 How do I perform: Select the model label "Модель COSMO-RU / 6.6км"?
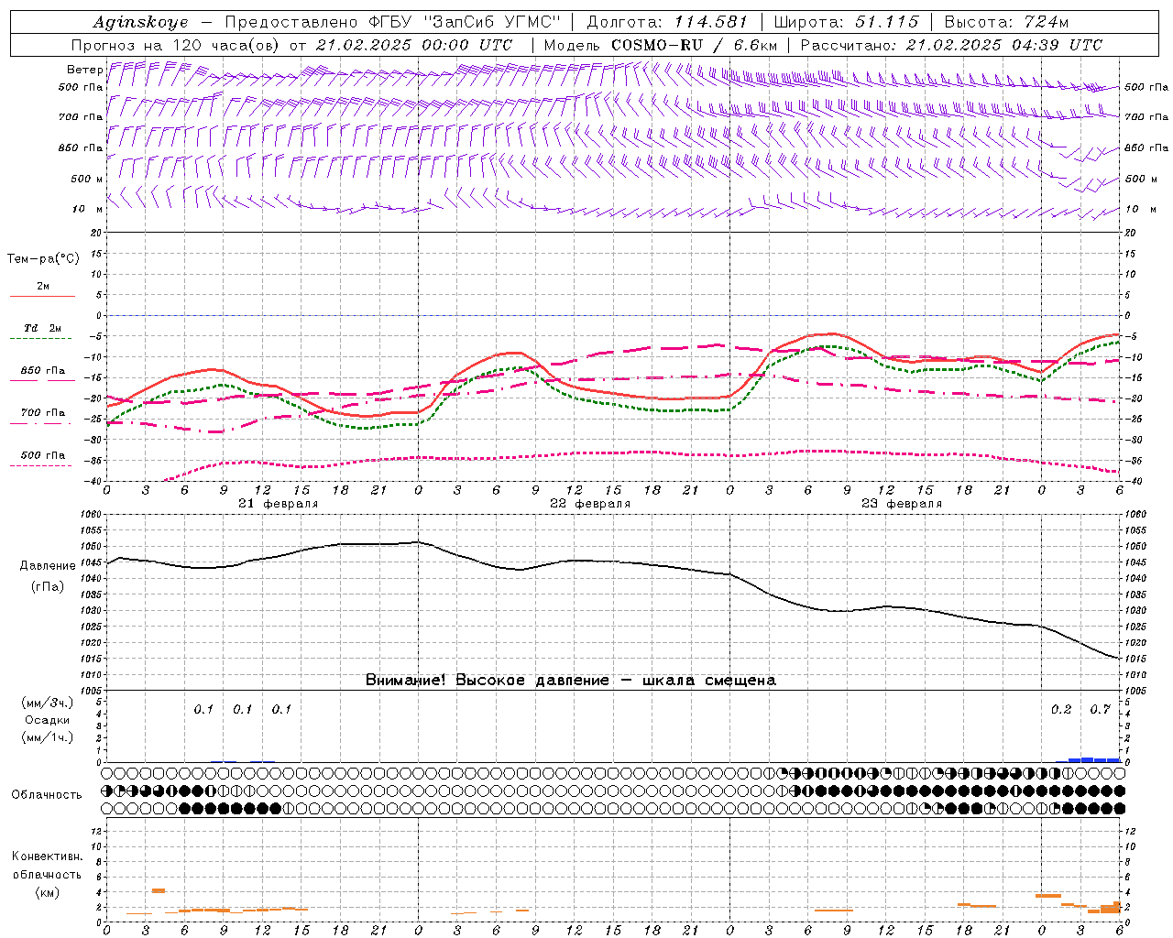(661, 45)
